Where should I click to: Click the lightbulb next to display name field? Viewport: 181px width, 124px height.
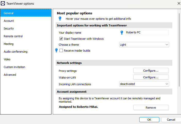tap(122, 32)
